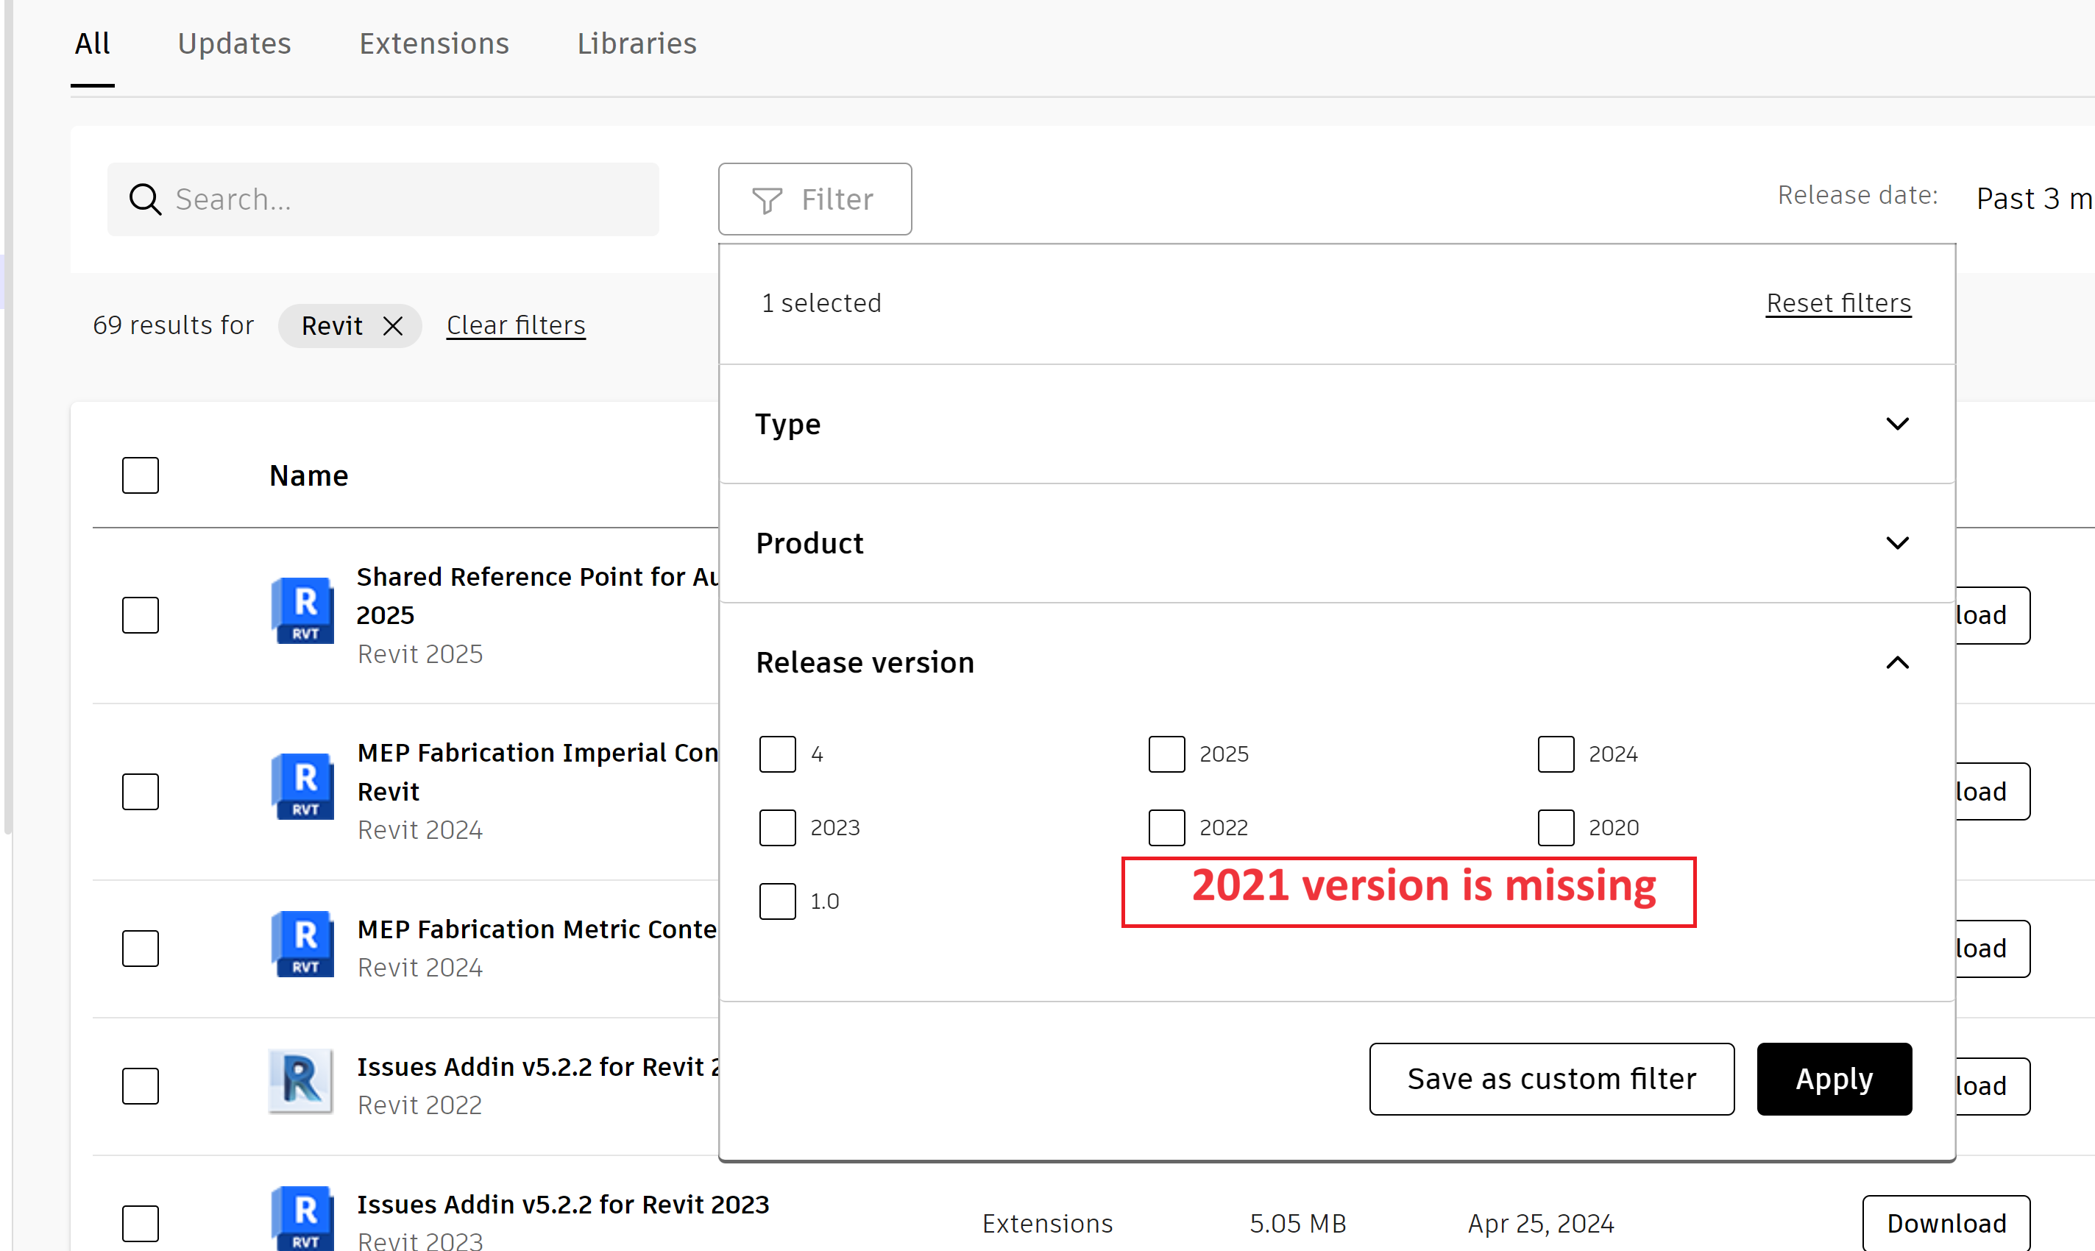Screen dimensions: 2095x1251
Task: Click the funnel Filter icon
Action: point(766,199)
